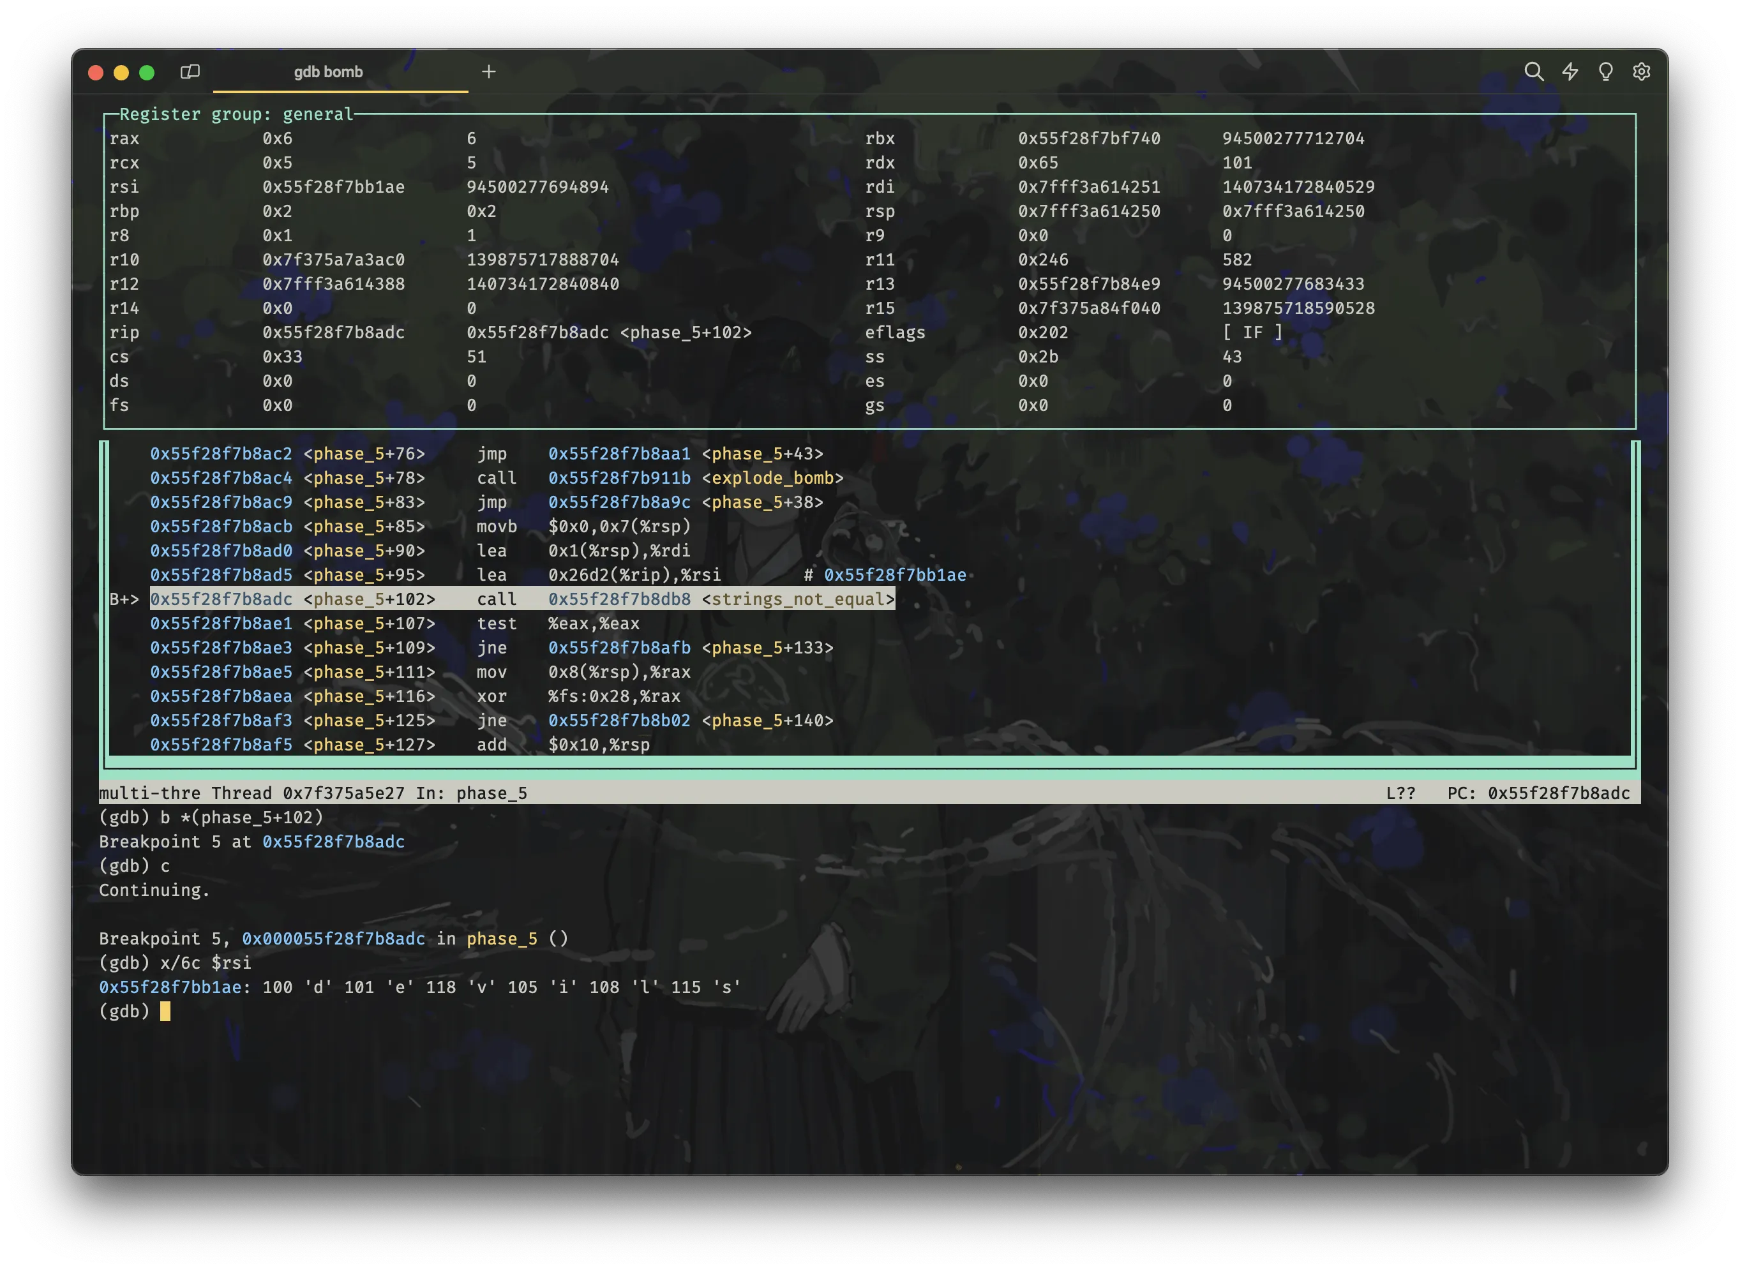The width and height of the screenshot is (1740, 1270).
Task: Add a new tab with the plus button
Action: click(489, 71)
